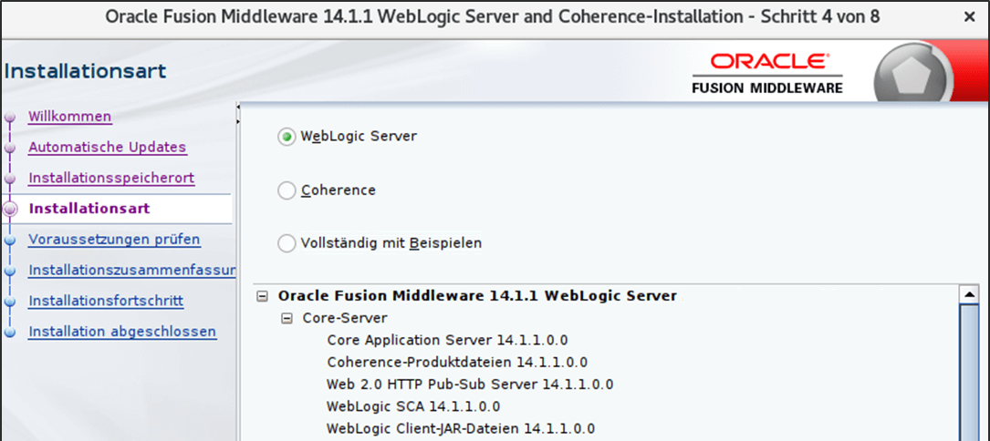Select the WebLogic Server radio button
The width and height of the screenshot is (990, 441).
tap(287, 137)
